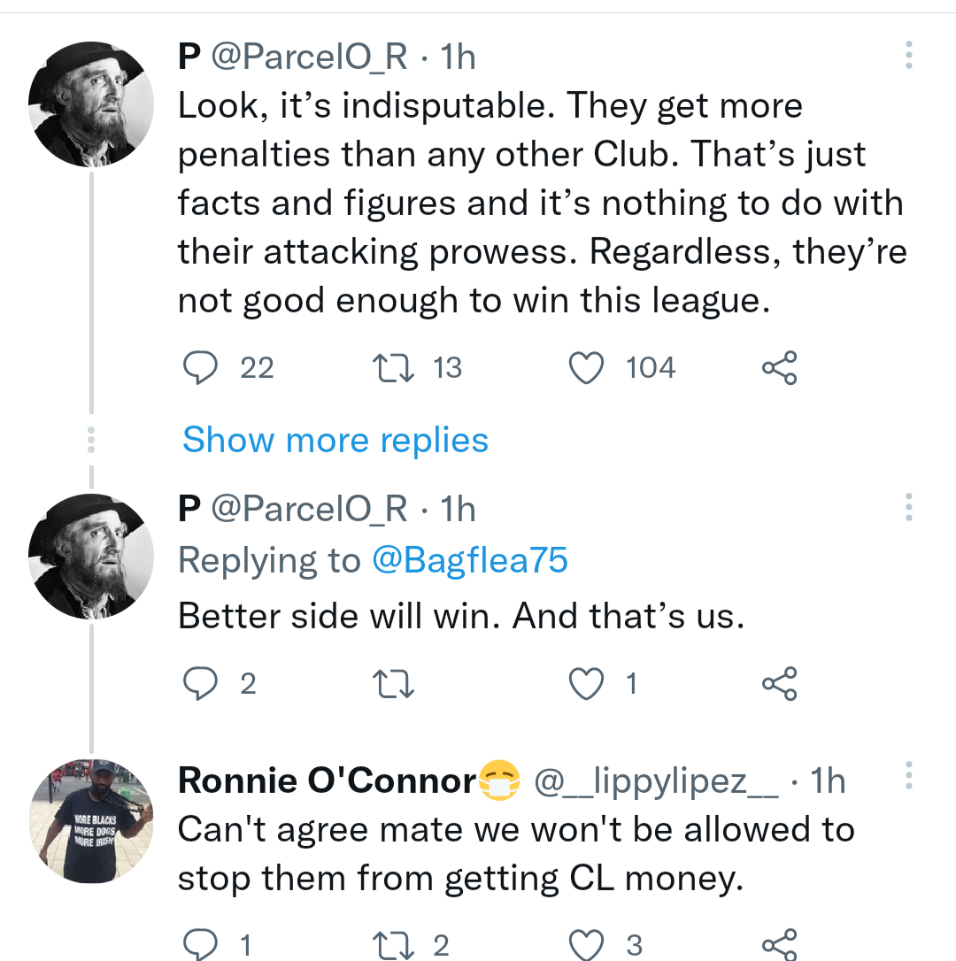
Task: Share Ronnie O'Connor's tweet
Action: 779,945
